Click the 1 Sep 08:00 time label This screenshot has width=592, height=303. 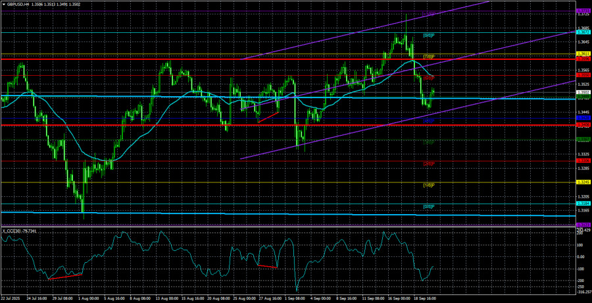[293, 298]
